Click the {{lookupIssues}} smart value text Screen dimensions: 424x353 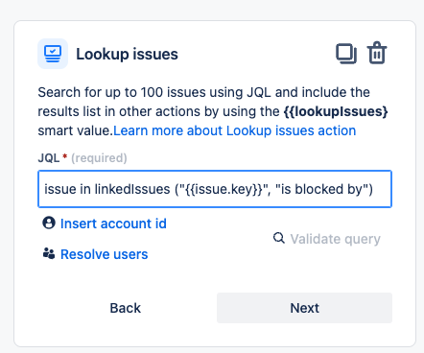(336, 111)
